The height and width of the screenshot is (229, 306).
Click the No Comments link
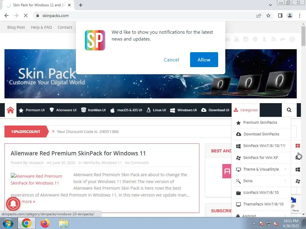coord(137,163)
